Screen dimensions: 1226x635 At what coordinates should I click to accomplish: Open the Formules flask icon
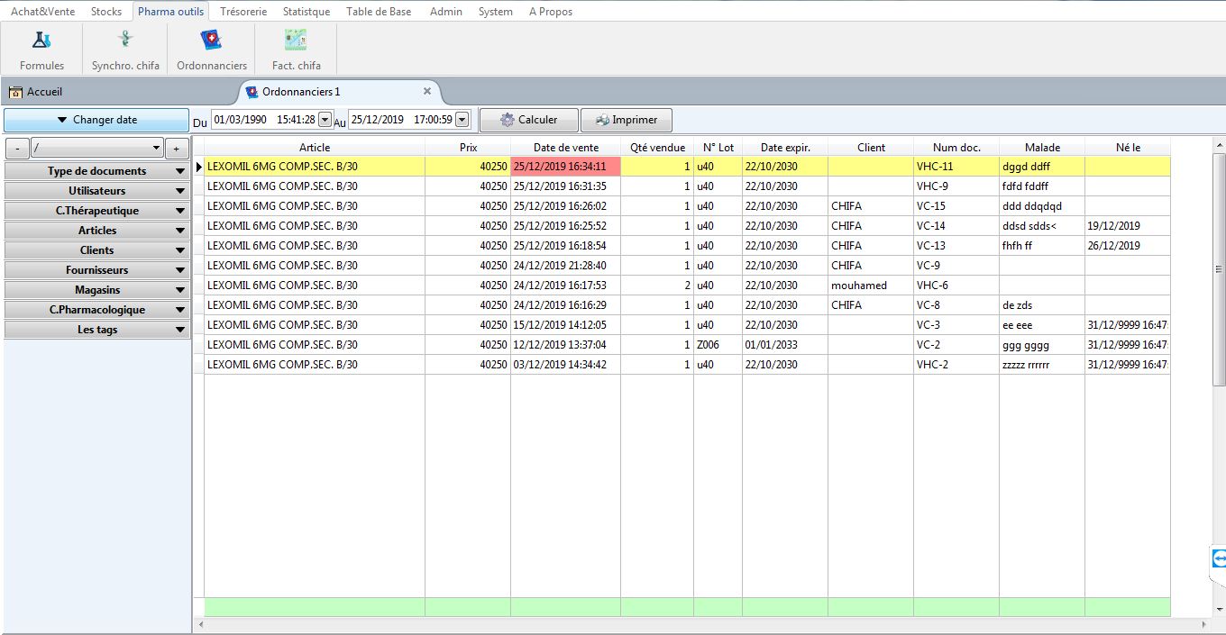(41, 41)
